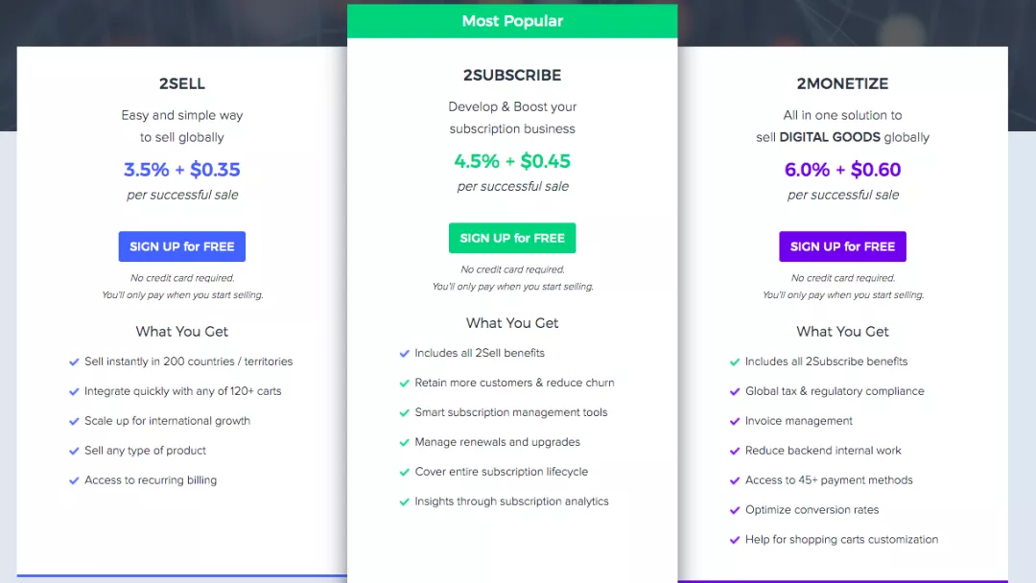This screenshot has width=1036, height=583.
Task: Click the 6.0% + $0.60 price text
Action: click(842, 170)
